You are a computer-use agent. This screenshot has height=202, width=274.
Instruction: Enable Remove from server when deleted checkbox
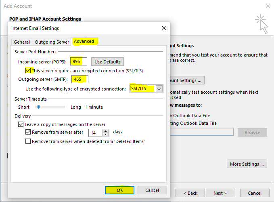[x=28, y=141]
